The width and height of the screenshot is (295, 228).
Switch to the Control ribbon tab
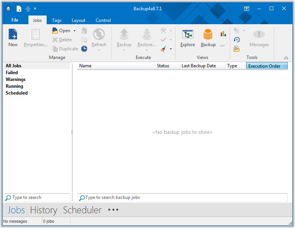pos(103,20)
